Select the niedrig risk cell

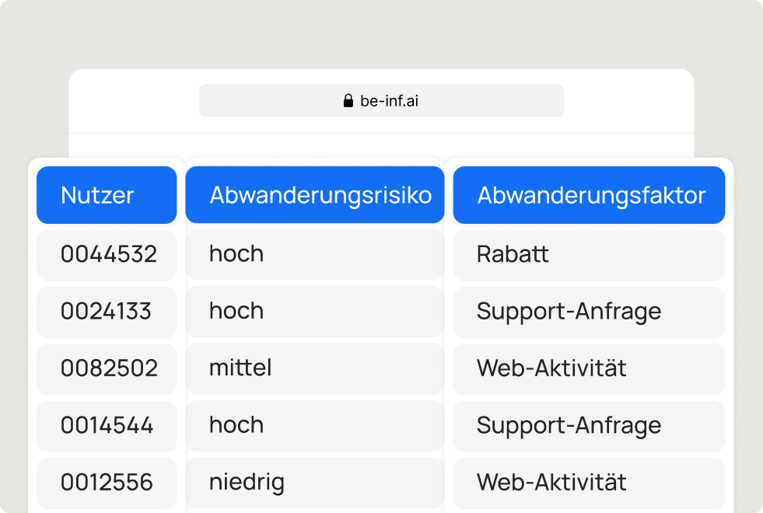point(315,483)
